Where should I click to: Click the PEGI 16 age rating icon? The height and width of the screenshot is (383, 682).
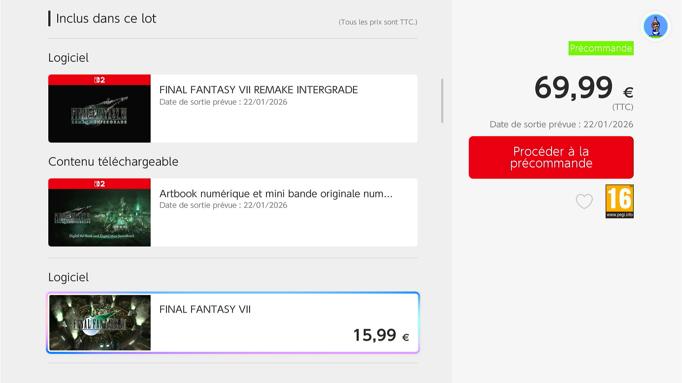point(619,201)
